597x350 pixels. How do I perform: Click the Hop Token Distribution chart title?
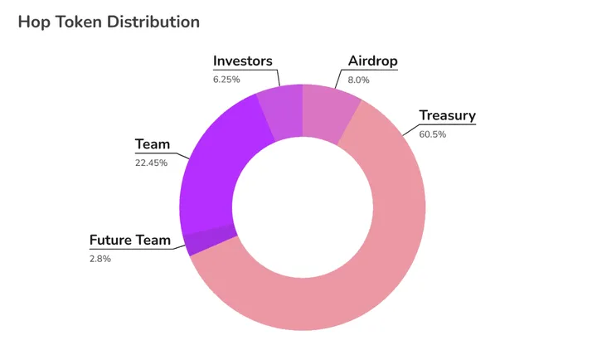coord(109,22)
